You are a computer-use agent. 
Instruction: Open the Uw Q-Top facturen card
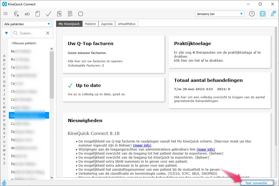pos(113,54)
